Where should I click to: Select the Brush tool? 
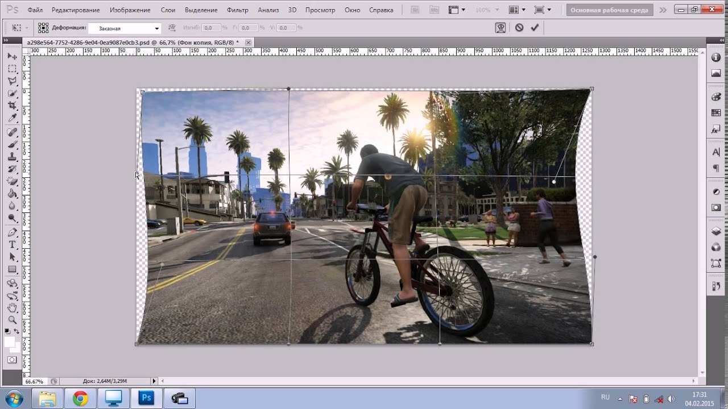12,145
